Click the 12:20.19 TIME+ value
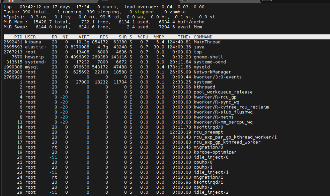 tap(180, 132)
